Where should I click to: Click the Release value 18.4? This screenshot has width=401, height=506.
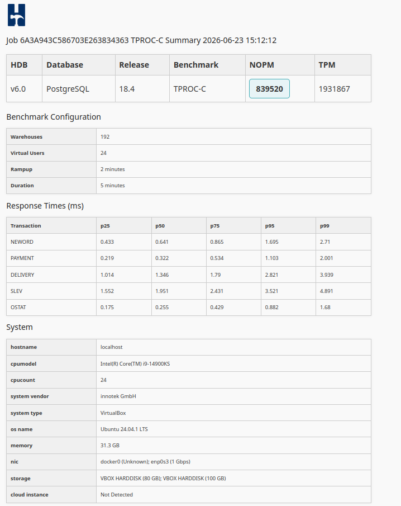127,89
